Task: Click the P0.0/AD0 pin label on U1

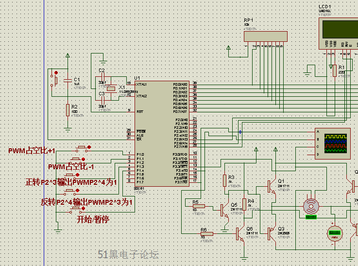Action: (180, 85)
